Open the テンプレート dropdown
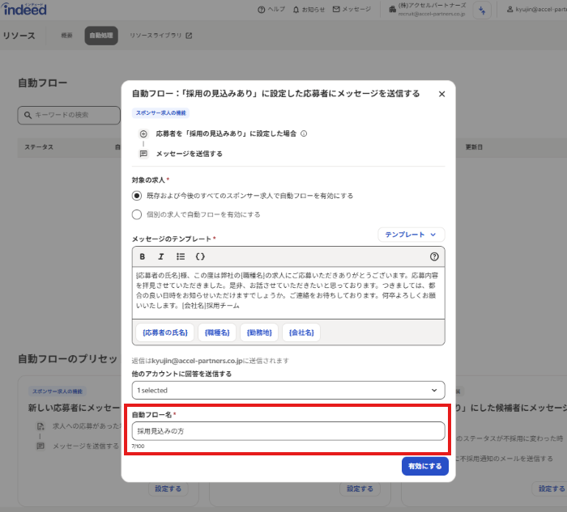Image resolution: width=567 pixels, height=512 pixels. coord(411,235)
